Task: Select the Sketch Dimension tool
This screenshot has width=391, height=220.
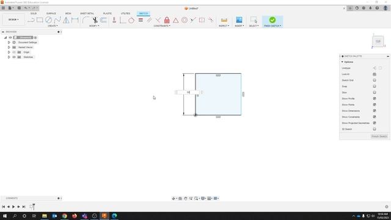Action: (75, 20)
